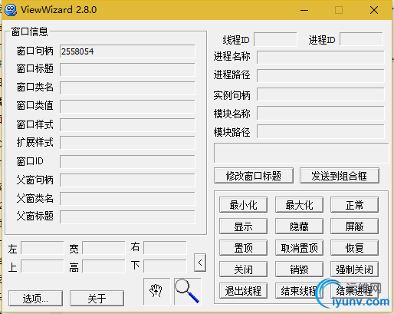394x314 pixels.
Task: Click the 隐藏 button
Action: tap(299, 226)
